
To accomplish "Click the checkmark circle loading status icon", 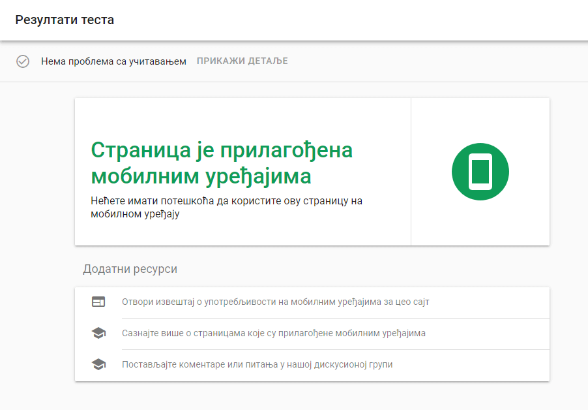I will click(23, 61).
